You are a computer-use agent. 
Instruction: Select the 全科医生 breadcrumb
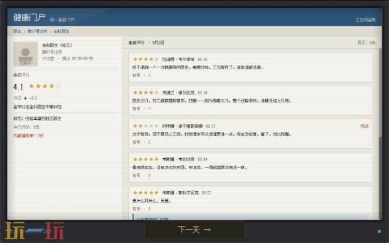[62, 31]
